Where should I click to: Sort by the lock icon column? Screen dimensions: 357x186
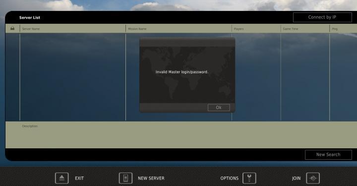(x=12, y=28)
